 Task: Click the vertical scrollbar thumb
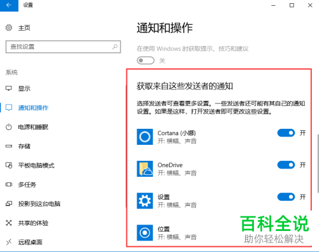(318, 163)
